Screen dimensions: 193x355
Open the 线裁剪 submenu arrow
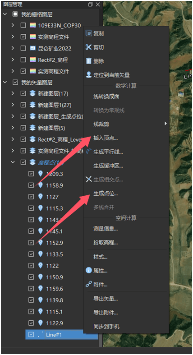165,124
